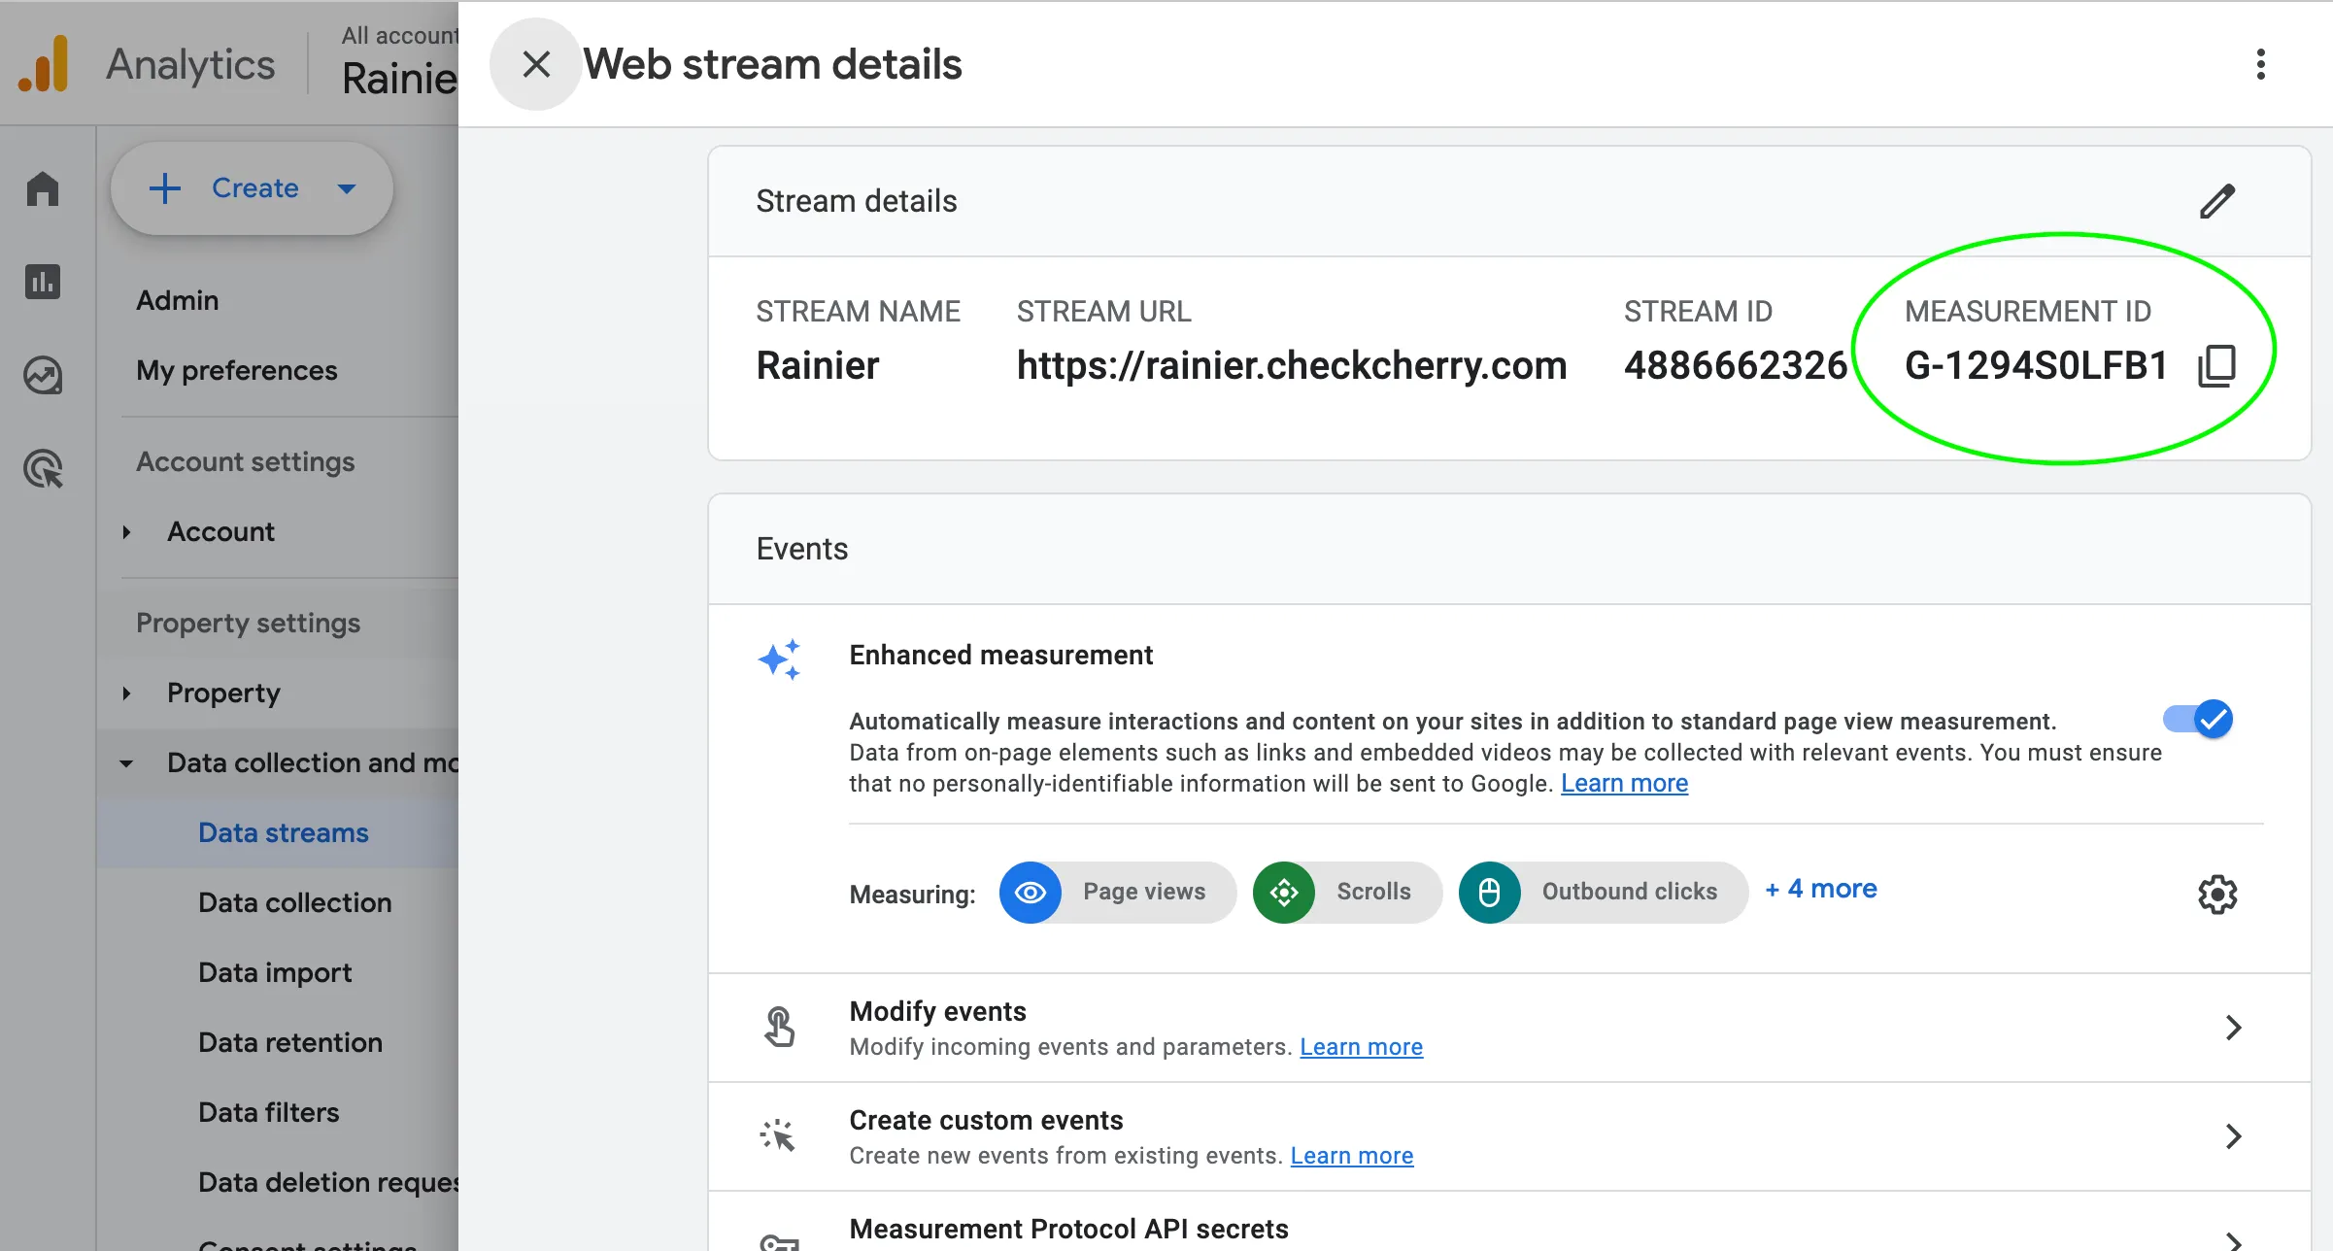Collapse Data collection and modification section
2333x1251 pixels.
(126, 763)
